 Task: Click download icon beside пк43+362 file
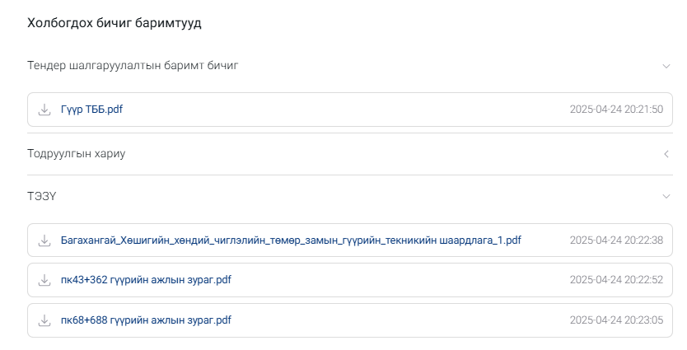click(44, 280)
